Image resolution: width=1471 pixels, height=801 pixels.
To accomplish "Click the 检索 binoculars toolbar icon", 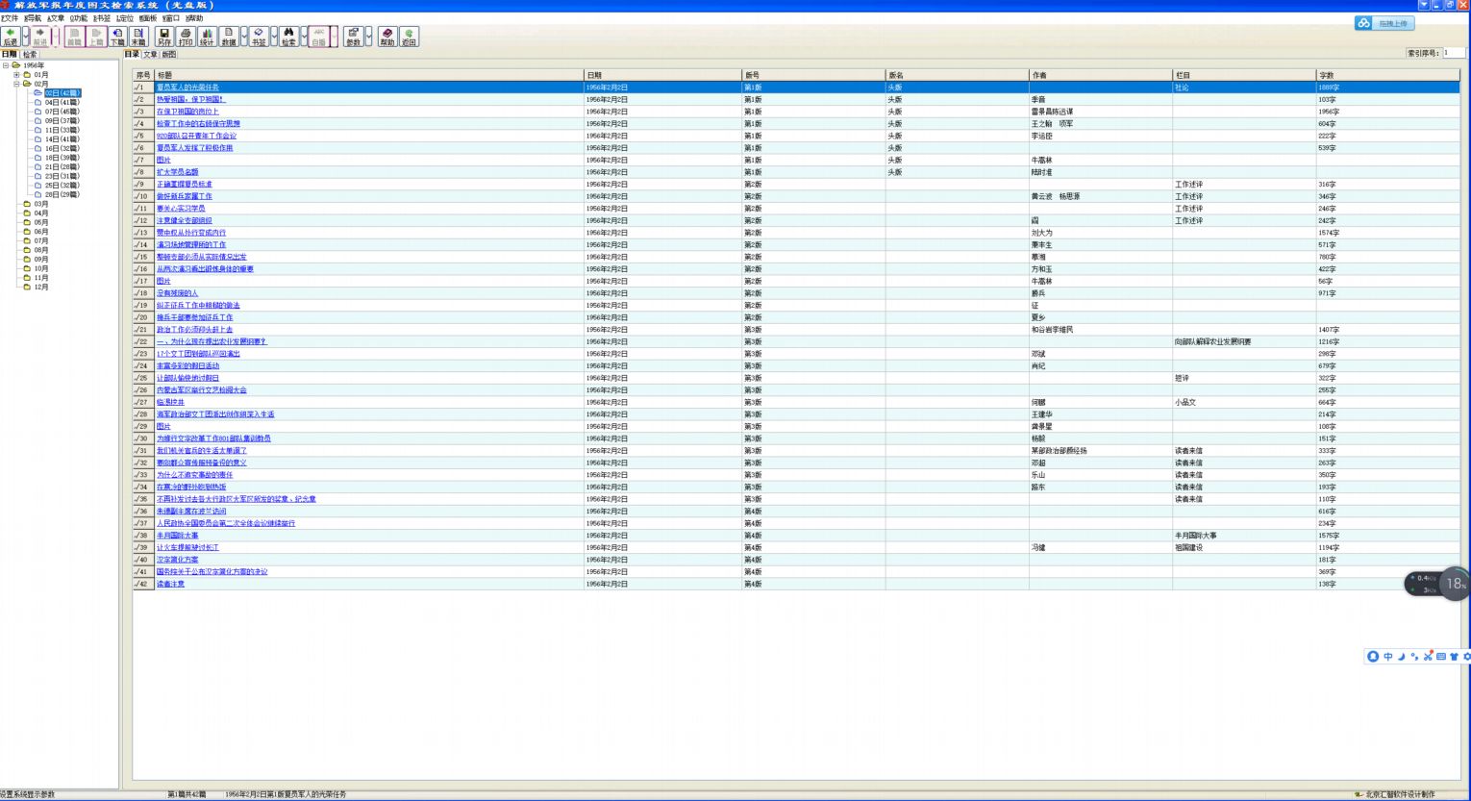I will pyautogui.click(x=288, y=37).
